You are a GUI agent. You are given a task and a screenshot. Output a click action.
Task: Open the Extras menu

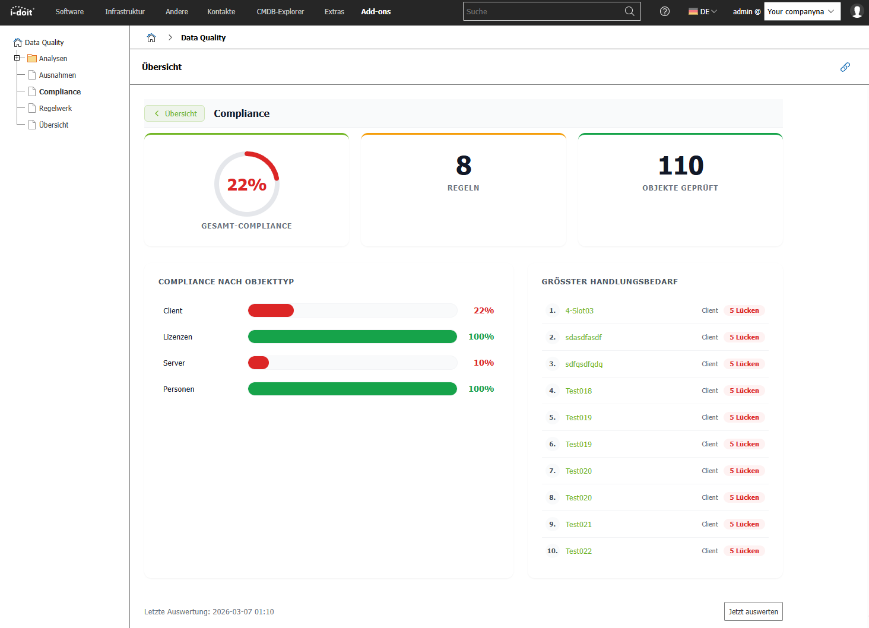tap(334, 11)
